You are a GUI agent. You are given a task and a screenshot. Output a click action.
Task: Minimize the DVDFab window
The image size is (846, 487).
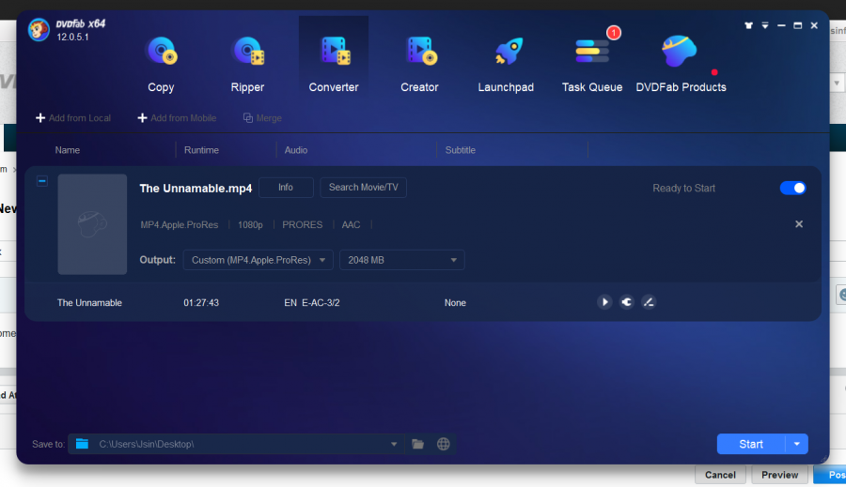click(781, 25)
